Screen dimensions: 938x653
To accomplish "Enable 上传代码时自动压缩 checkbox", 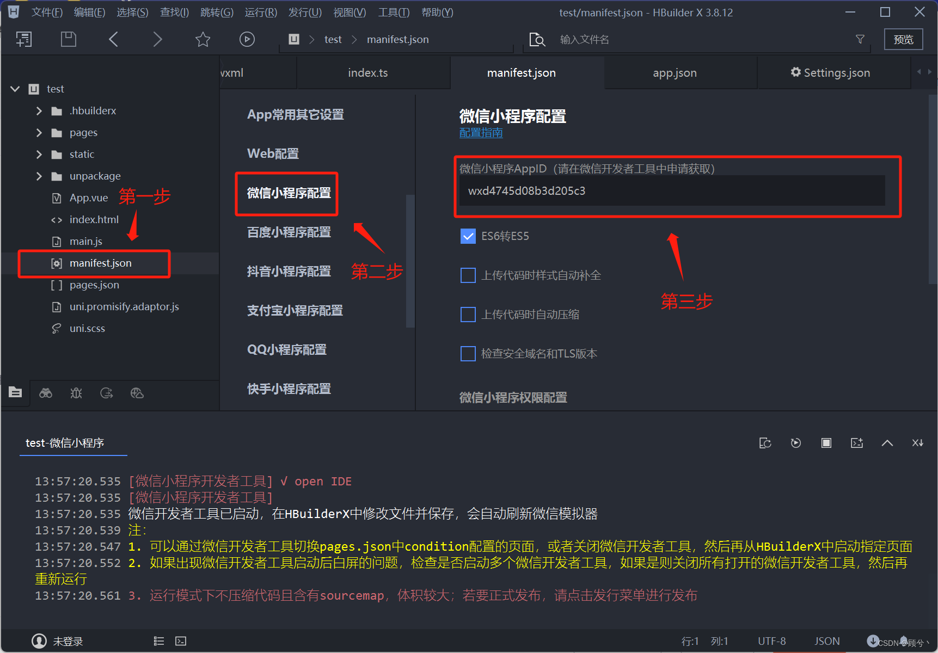I will point(468,315).
